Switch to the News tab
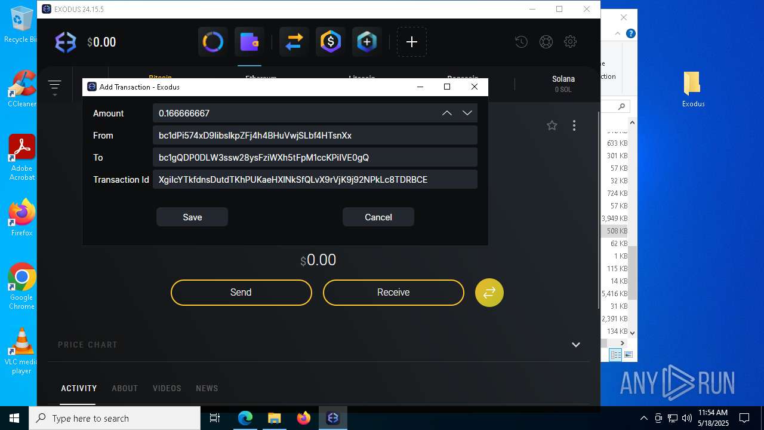Screen dimensions: 764x430 (x=207, y=388)
